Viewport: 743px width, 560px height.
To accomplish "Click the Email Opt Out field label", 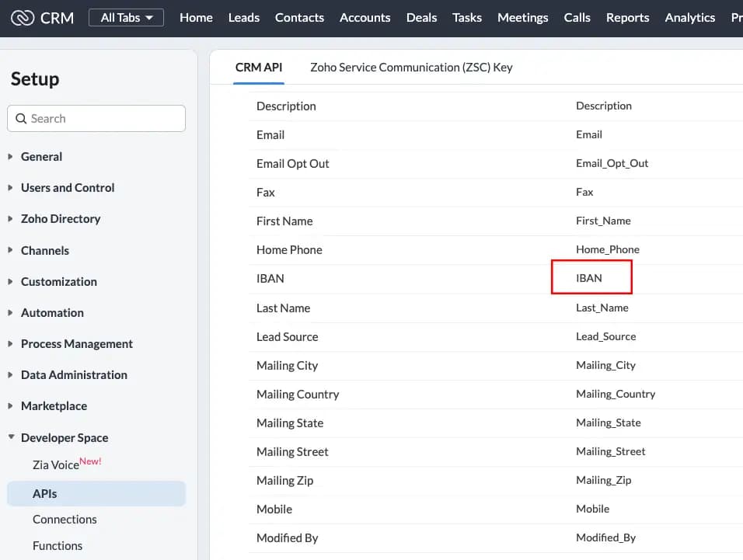I will (292, 163).
